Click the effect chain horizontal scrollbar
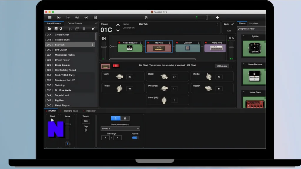The image size is (301, 169). point(153,59)
